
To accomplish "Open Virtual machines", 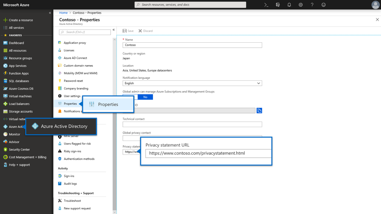I will (x=18, y=96).
